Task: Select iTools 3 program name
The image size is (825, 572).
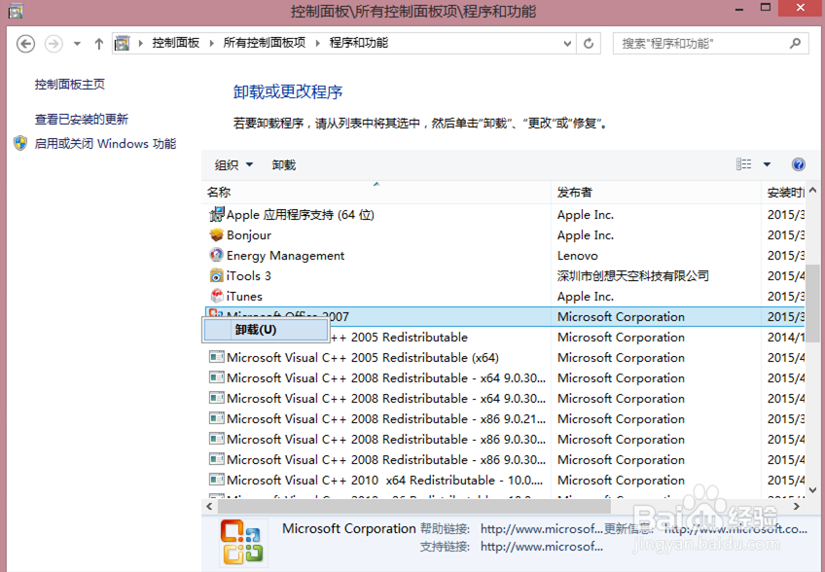Action: click(248, 275)
